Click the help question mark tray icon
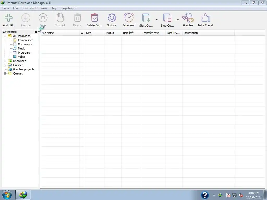 coord(205,195)
